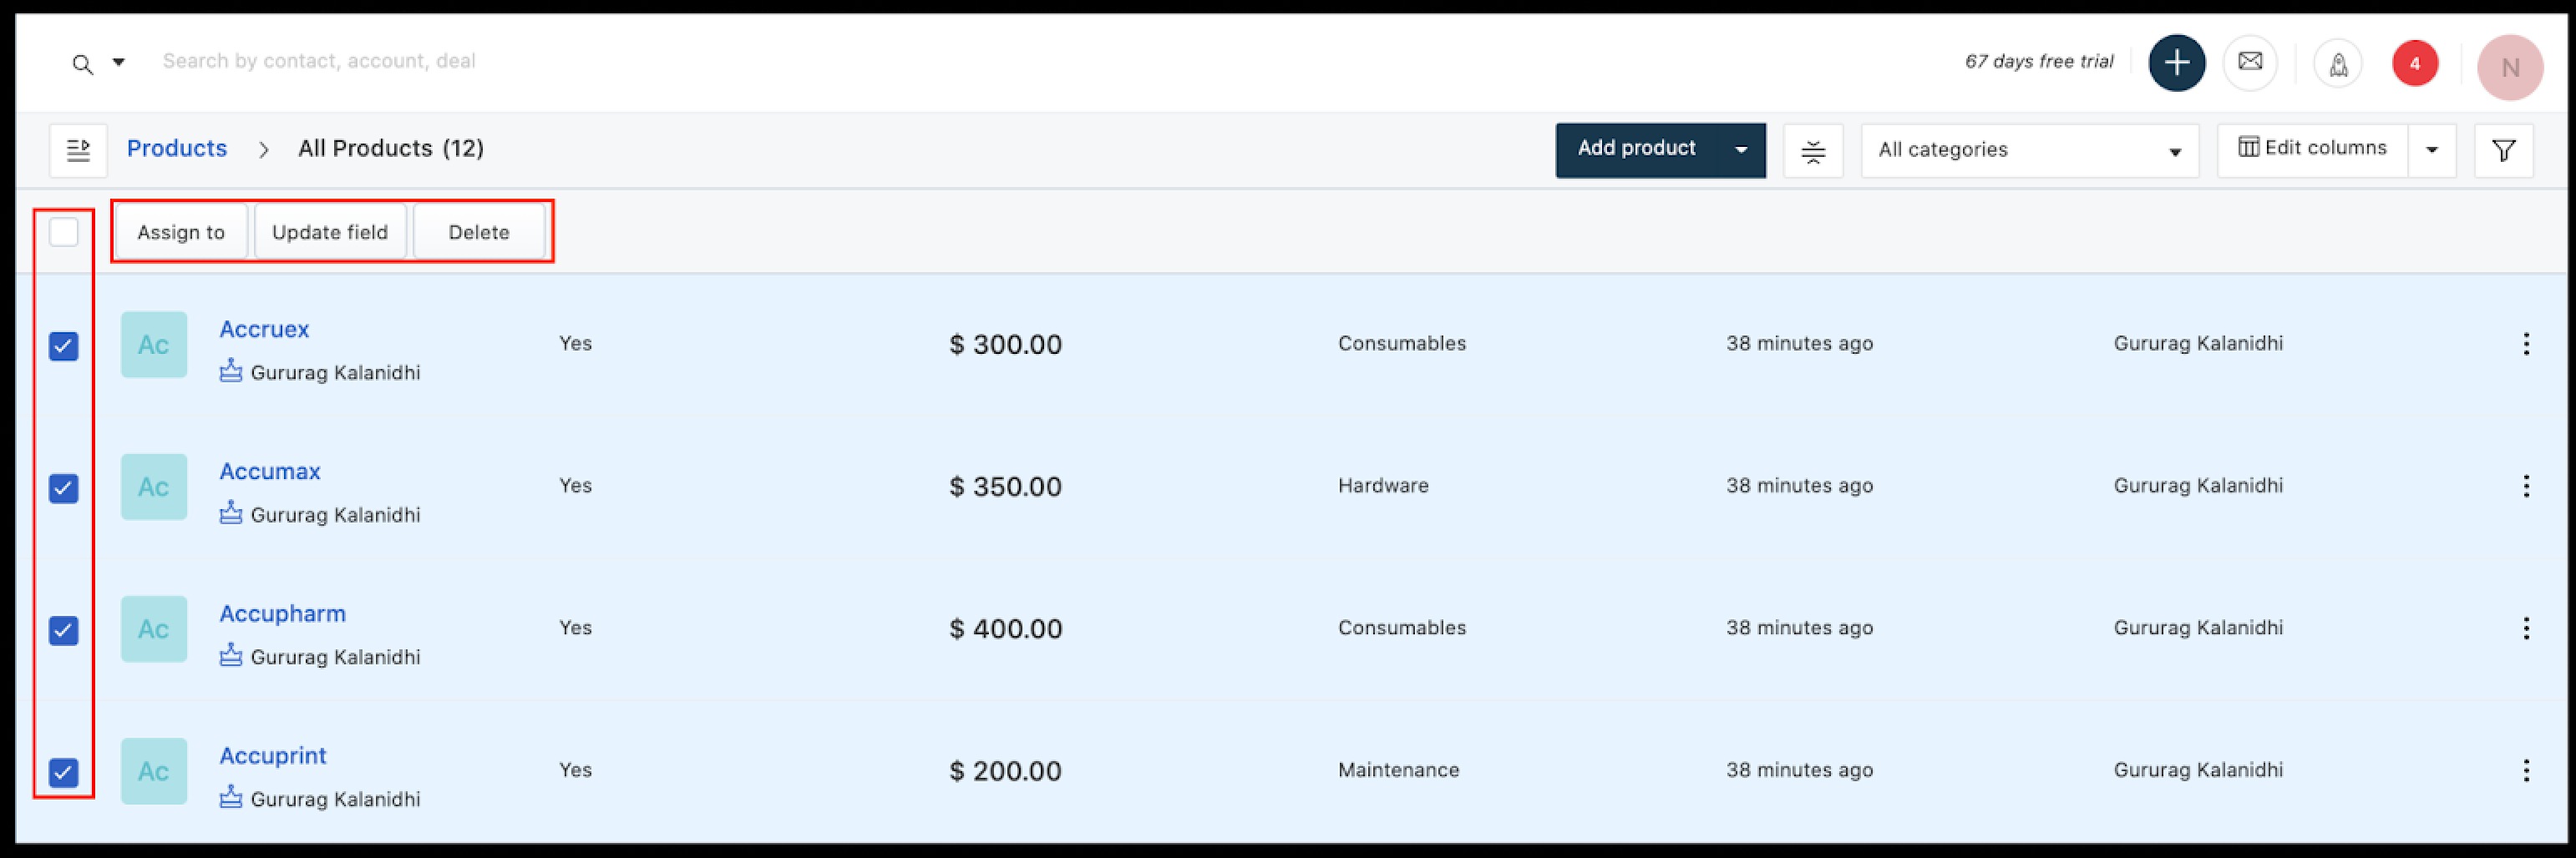Expand the Edit columns dropdown arrow
The width and height of the screenshot is (2576, 858).
(x=2431, y=150)
